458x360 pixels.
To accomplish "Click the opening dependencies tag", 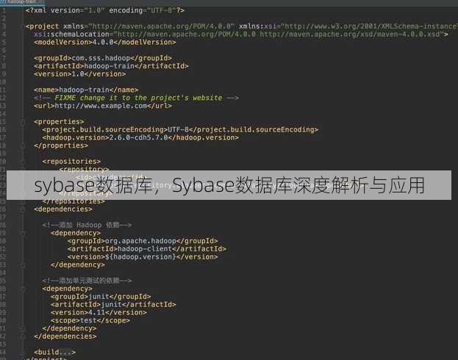I will click(63, 209).
